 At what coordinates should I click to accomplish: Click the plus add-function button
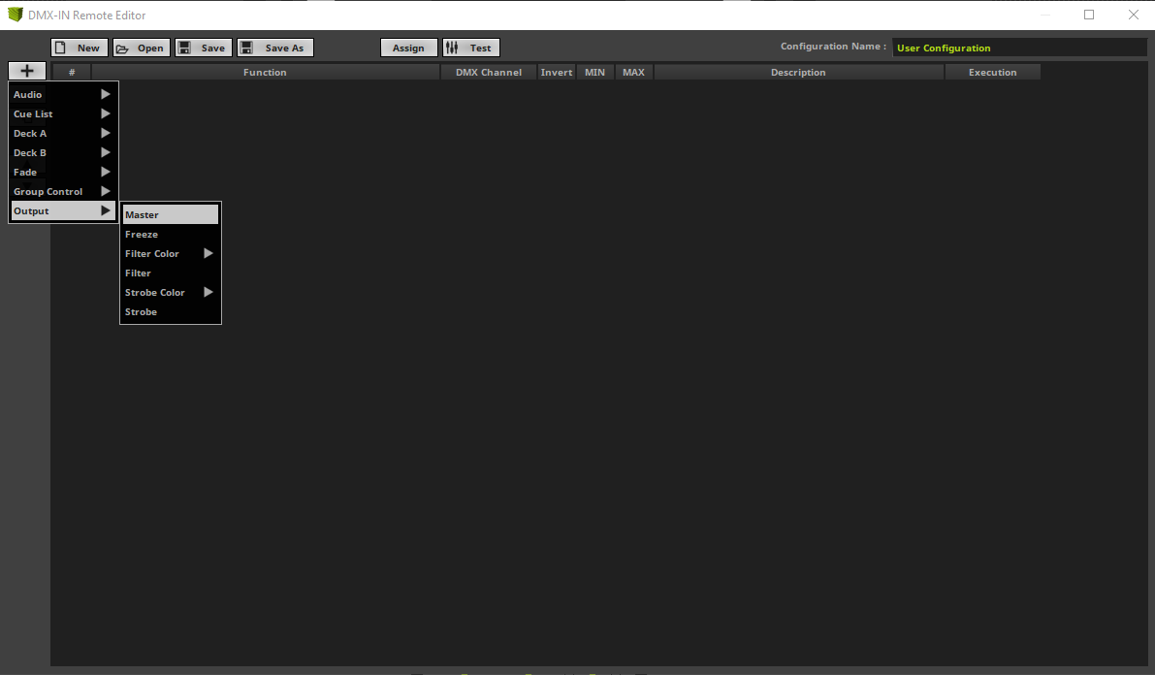27,71
